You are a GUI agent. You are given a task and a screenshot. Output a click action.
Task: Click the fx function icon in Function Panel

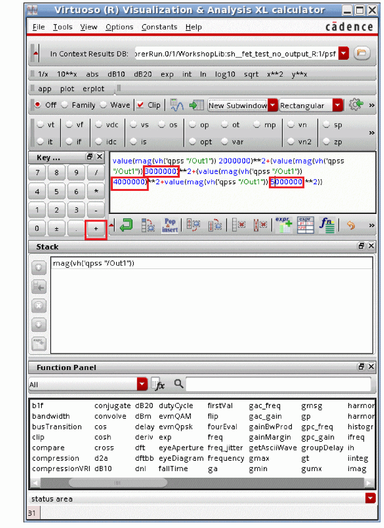(x=158, y=384)
